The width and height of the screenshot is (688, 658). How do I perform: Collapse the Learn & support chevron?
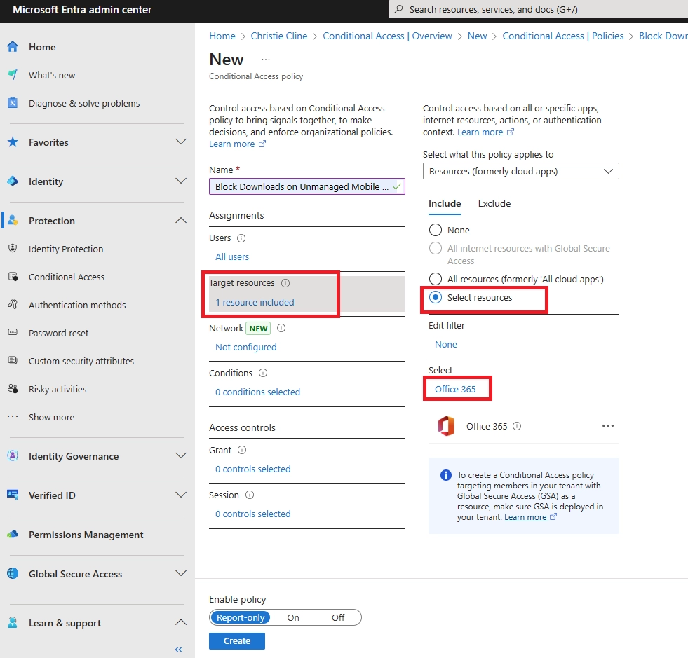point(181,622)
